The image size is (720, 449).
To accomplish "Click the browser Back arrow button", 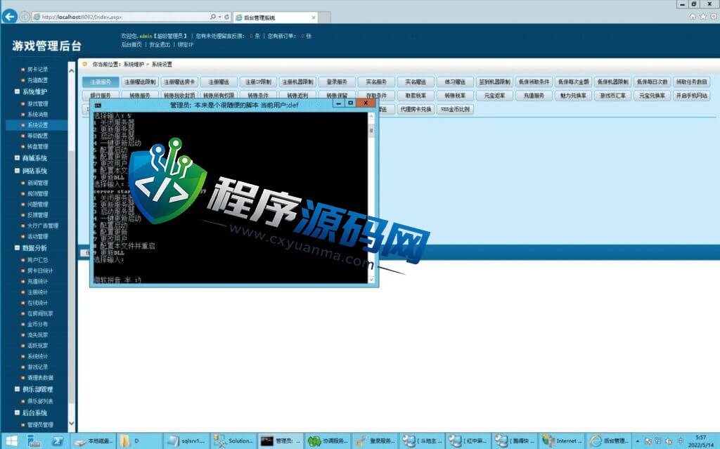I will tap(9, 17).
